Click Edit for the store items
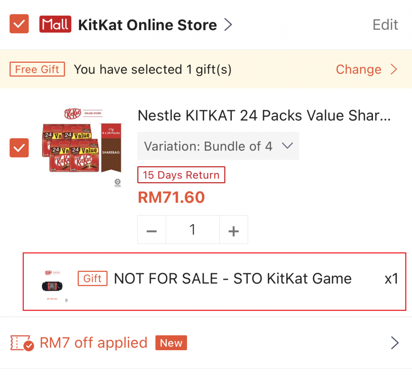 pos(385,25)
